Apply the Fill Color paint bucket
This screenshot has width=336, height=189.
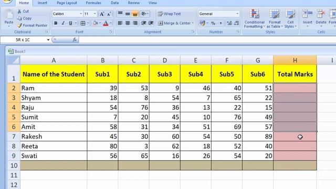[95, 23]
